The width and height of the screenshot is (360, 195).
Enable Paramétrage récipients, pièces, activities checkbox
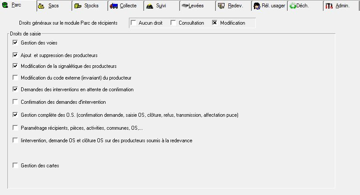tap(16, 128)
